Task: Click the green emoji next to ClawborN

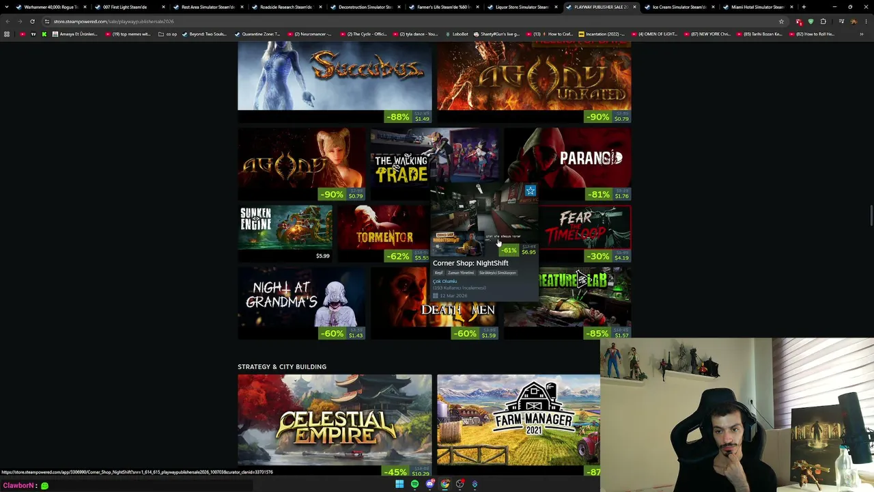Action: pyautogui.click(x=44, y=486)
